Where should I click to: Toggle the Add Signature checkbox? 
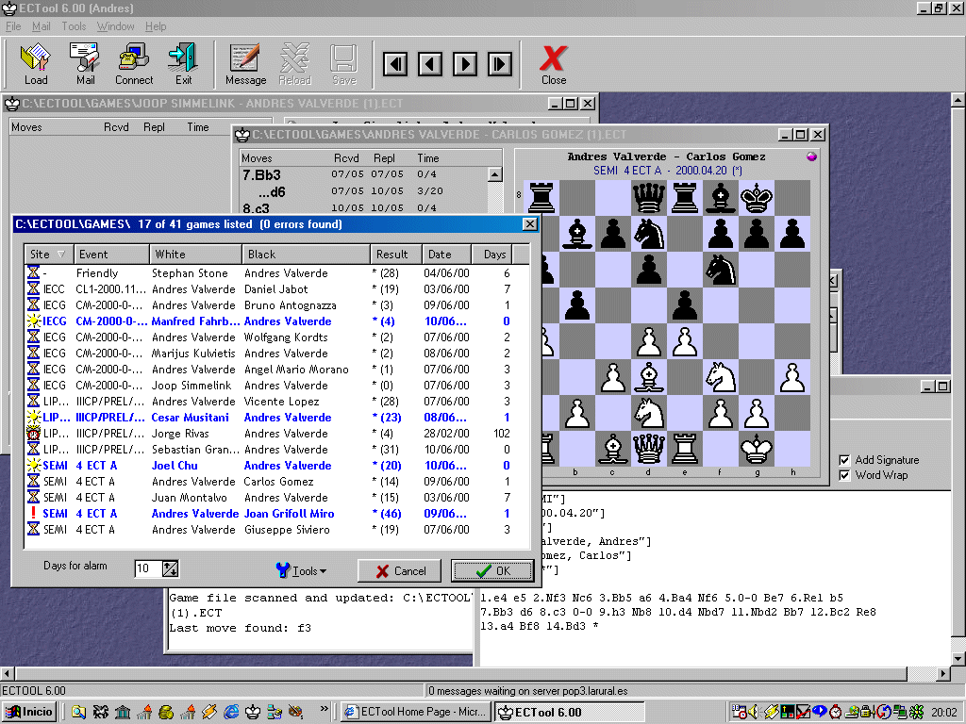pyautogui.click(x=844, y=460)
